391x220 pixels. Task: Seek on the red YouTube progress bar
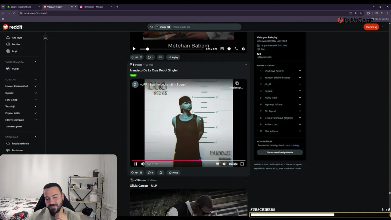(x=188, y=160)
